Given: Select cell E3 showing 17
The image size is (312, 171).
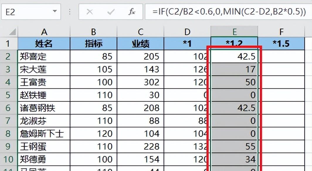Looking at the screenshot, I should pyautogui.click(x=234, y=69).
